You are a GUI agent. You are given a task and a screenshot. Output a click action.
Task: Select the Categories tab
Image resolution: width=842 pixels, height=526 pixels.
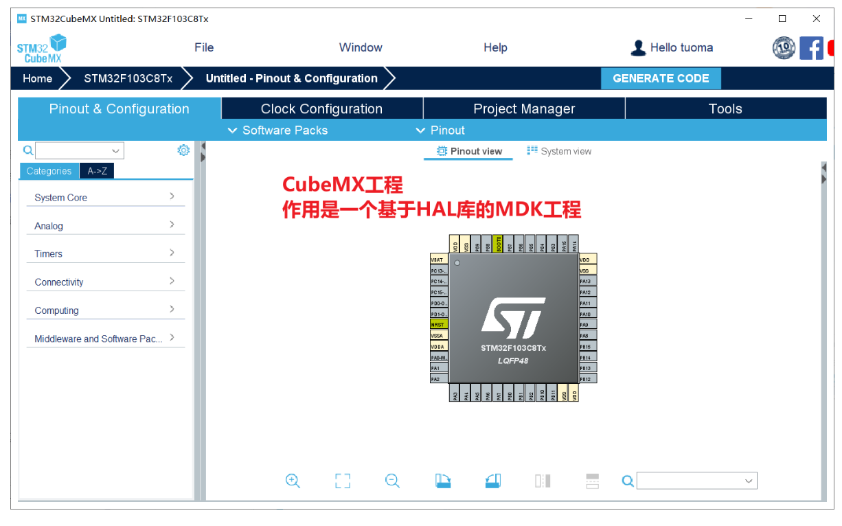(49, 171)
